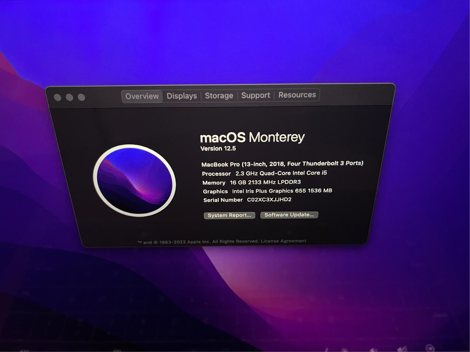Switch to the Displays tab
470x352 pixels.
click(182, 96)
